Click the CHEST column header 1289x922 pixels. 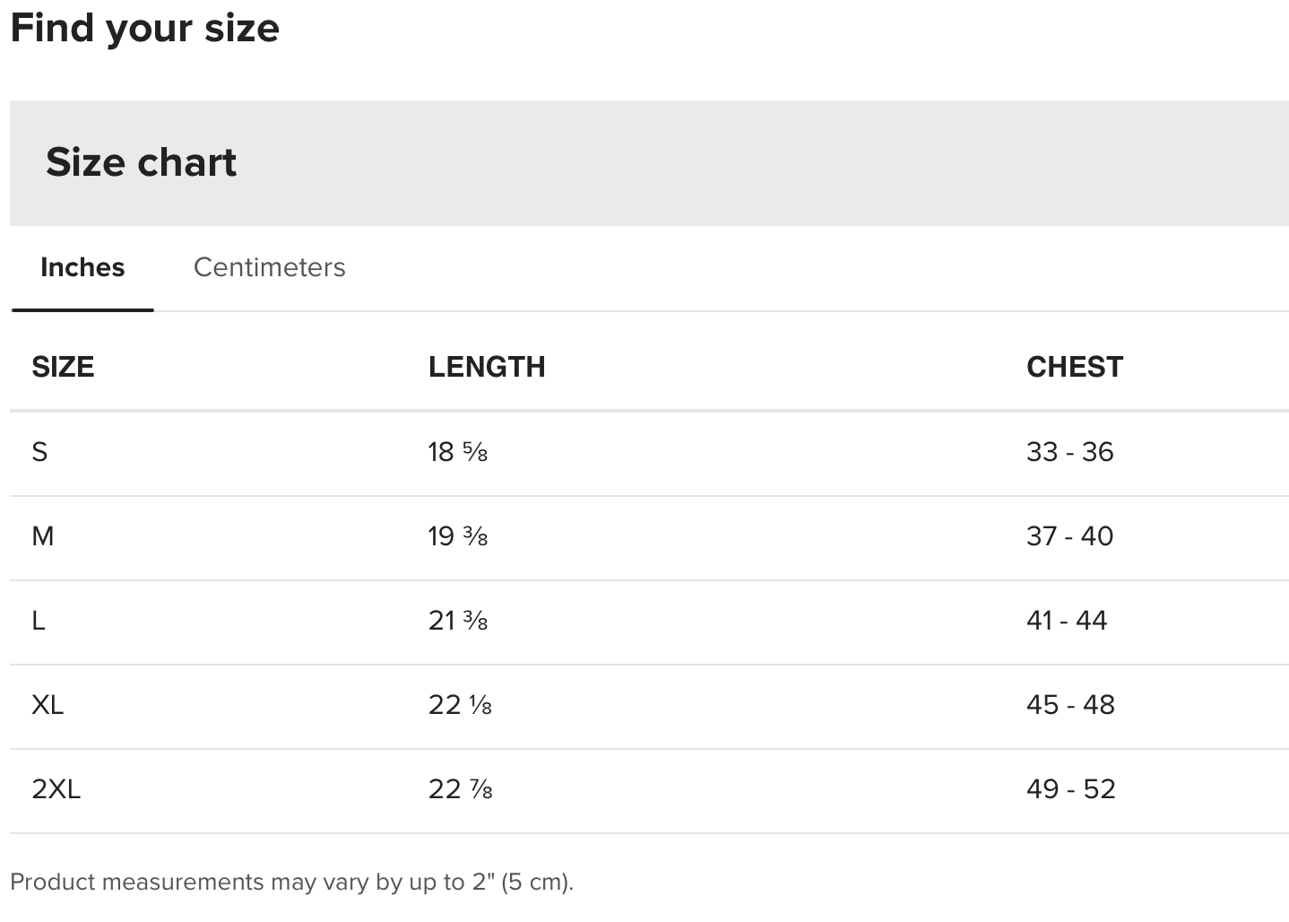1074,367
